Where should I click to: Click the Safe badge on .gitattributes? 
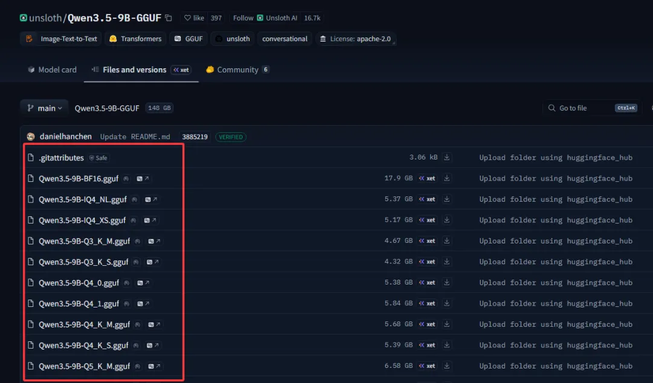[x=99, y=158]
